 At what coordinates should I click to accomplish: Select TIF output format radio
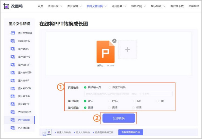pos(158,101)
